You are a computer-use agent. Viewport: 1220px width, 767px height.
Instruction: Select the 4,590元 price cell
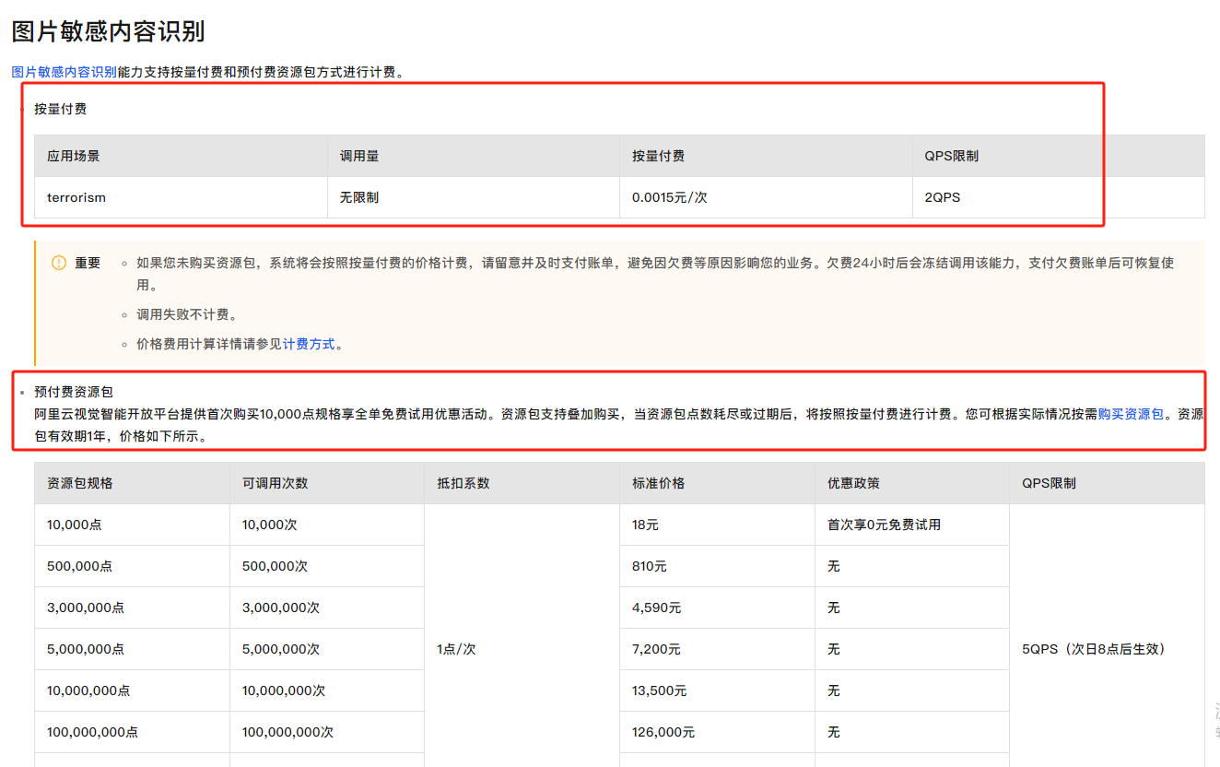point(717,608)
